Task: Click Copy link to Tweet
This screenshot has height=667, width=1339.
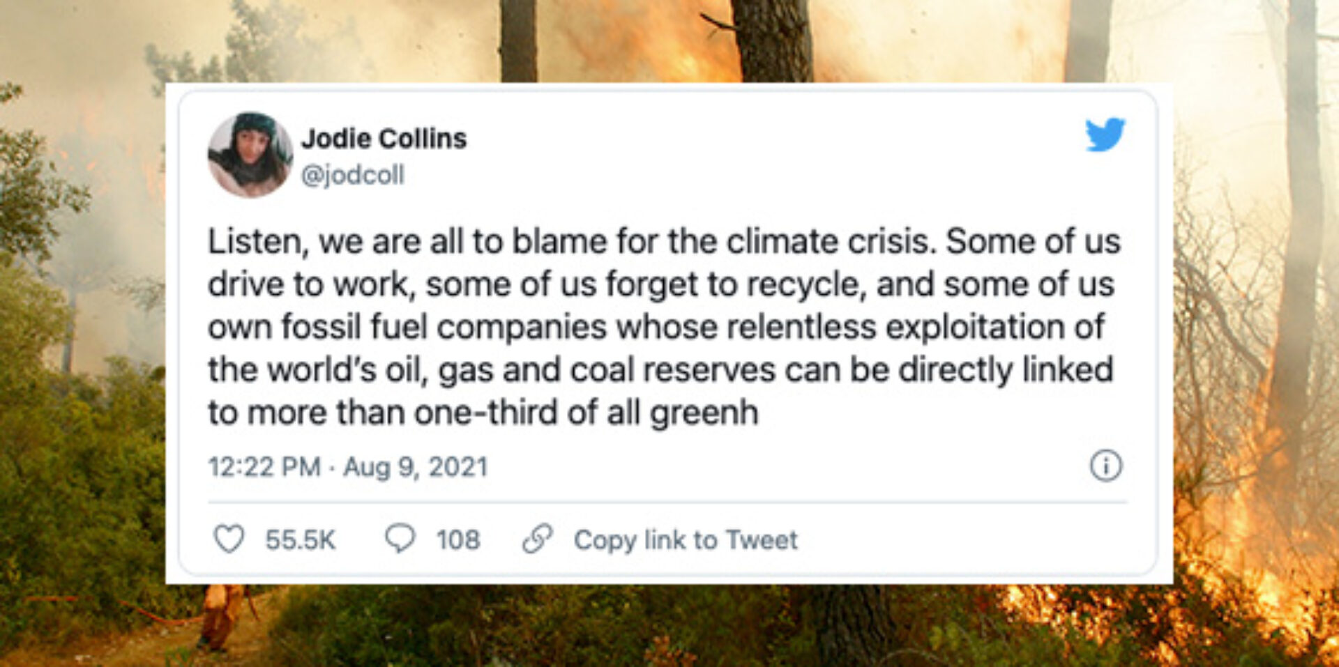Action: click(686, 537)
